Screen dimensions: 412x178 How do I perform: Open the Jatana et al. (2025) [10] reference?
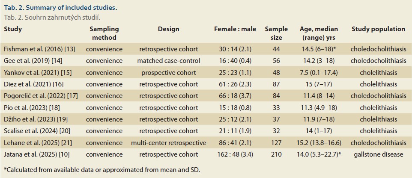click(x=38, y=154)
